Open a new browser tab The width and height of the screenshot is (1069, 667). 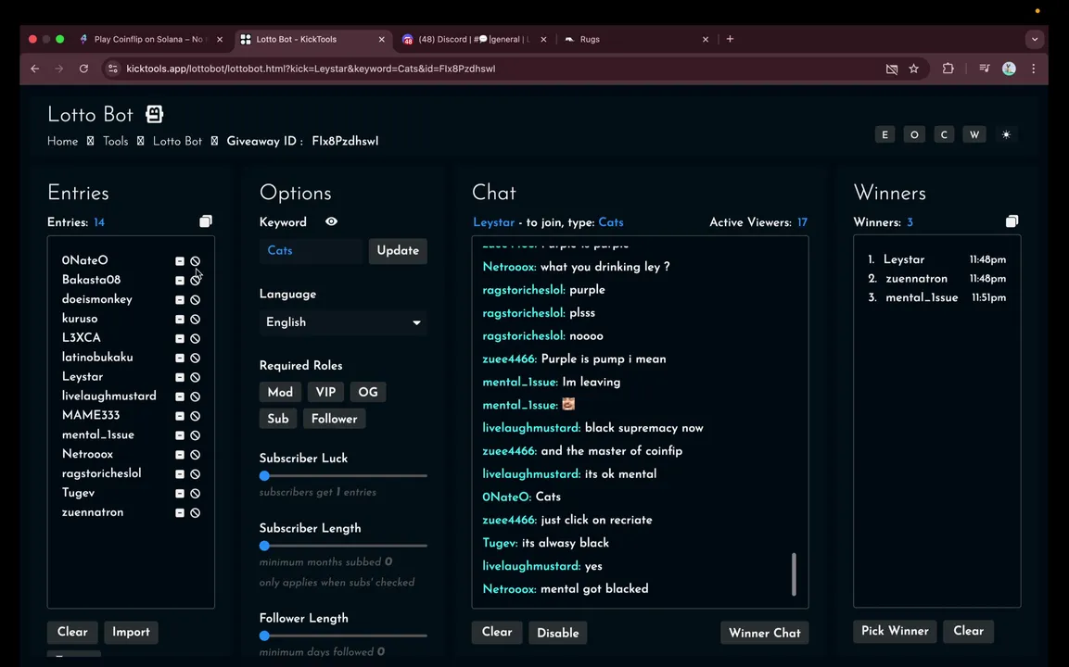coord(731,40)
